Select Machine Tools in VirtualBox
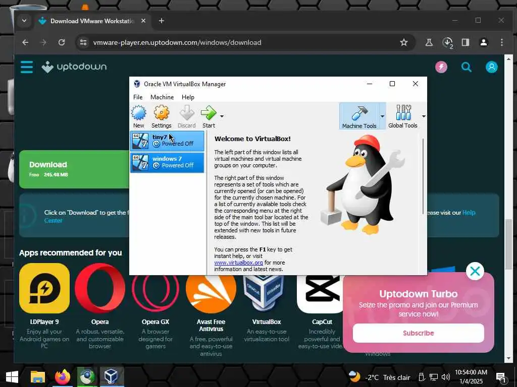 (x=359, y=116)
